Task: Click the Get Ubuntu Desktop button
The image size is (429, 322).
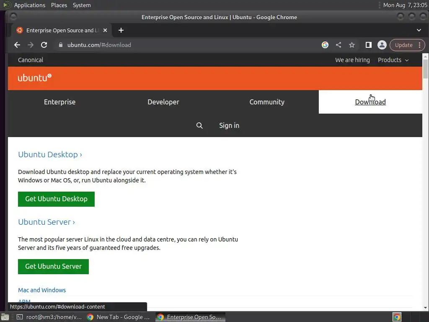Action: (57, 199)
